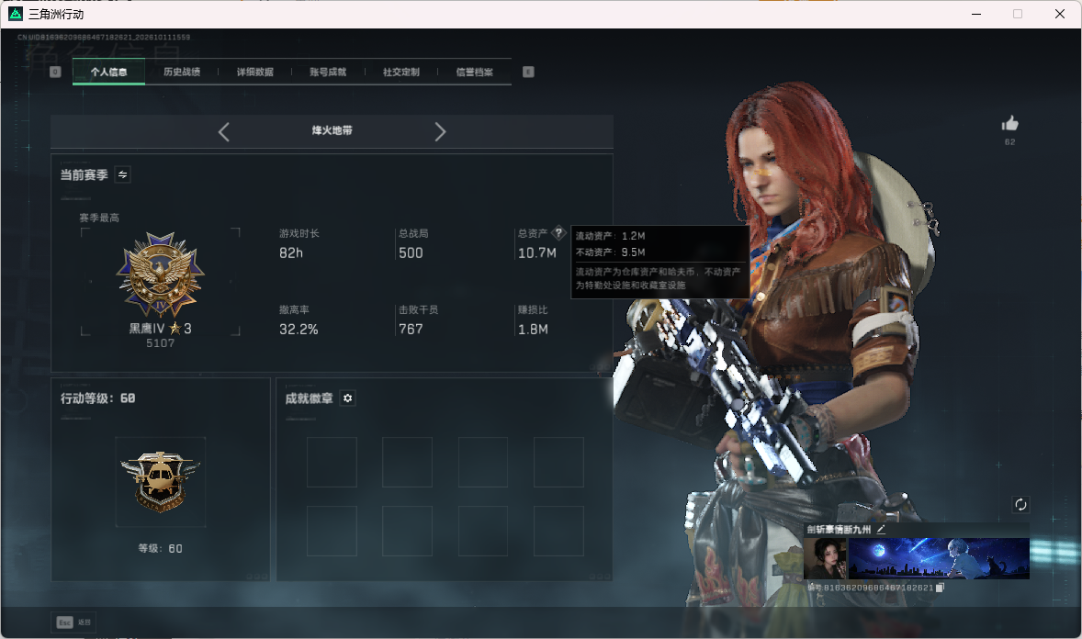Click the level 60 helicopter badge
Image resolution: width=1082 pixels, height=639 pixels.
[160, 482]
